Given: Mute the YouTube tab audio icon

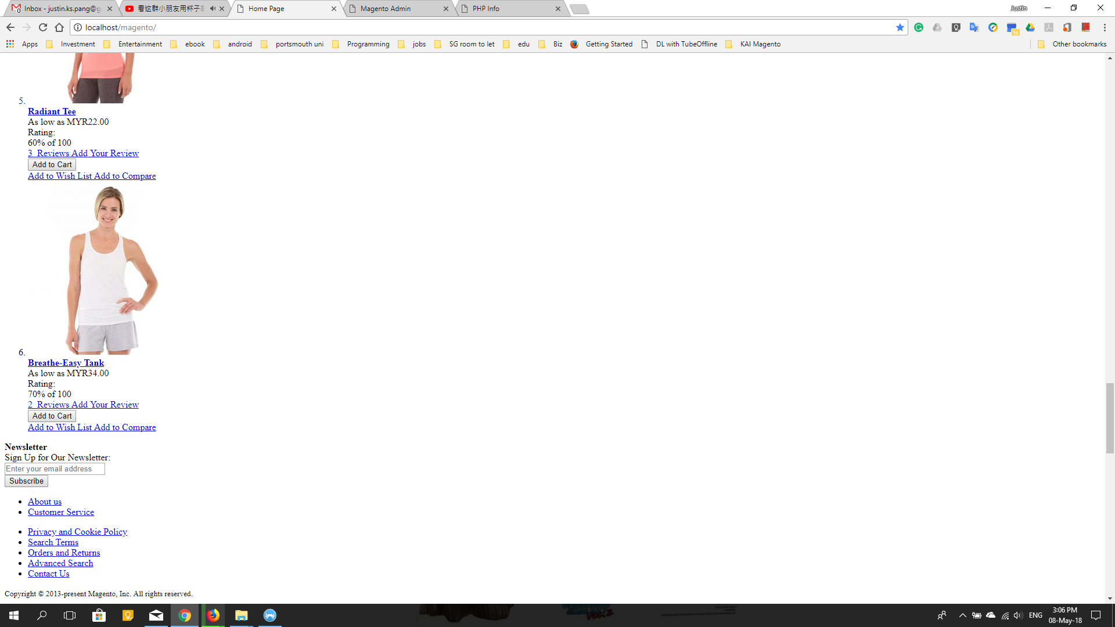Looking at the screenshot, I should 213,9.
